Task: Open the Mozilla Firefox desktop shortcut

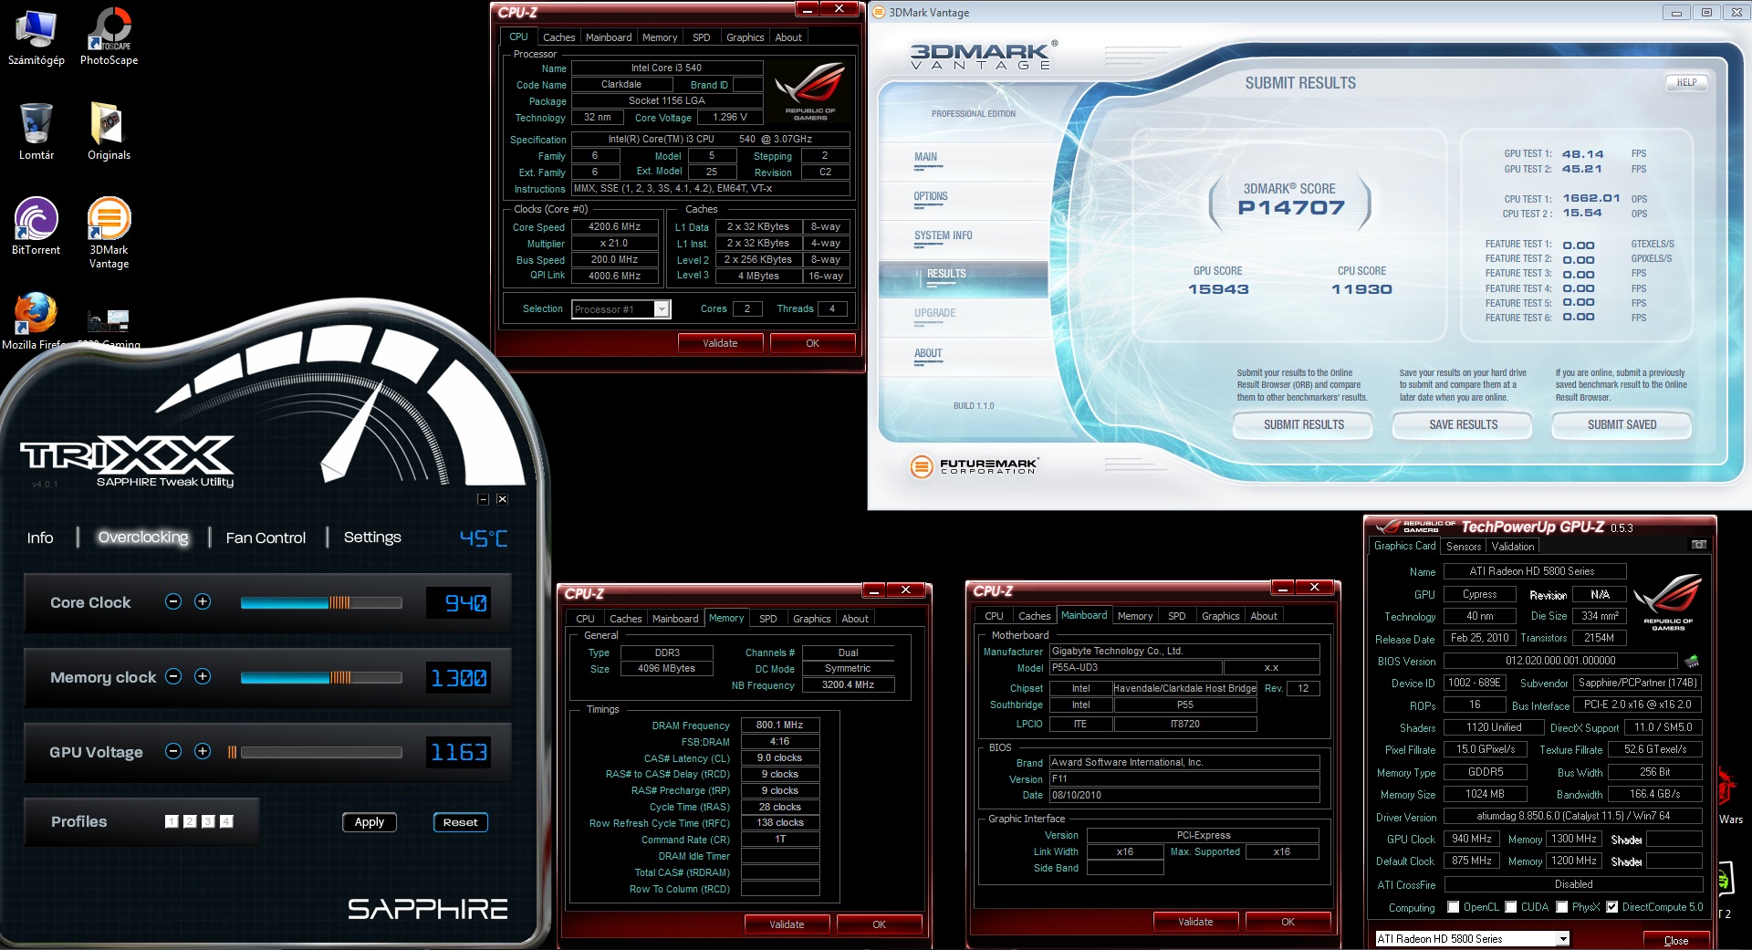Action: [35, 321]
